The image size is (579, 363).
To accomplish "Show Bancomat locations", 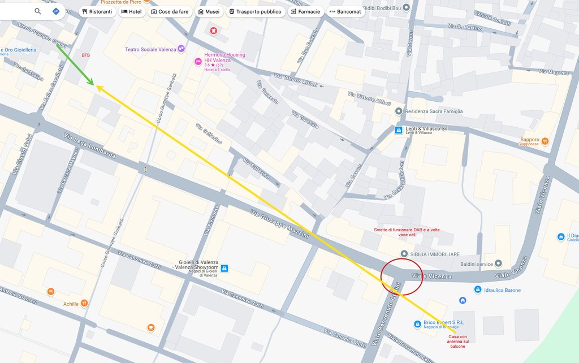I will click(x=345, y=12).
